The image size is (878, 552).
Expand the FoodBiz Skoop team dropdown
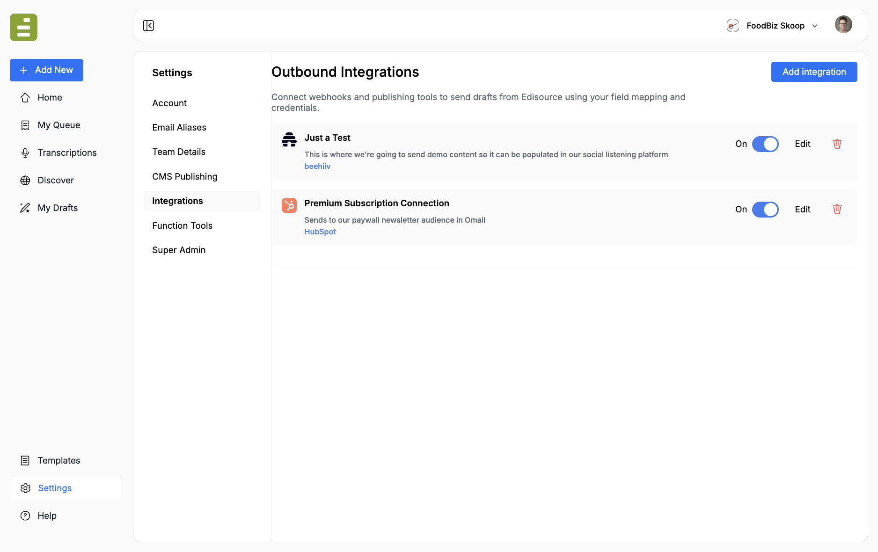(815, 26)
